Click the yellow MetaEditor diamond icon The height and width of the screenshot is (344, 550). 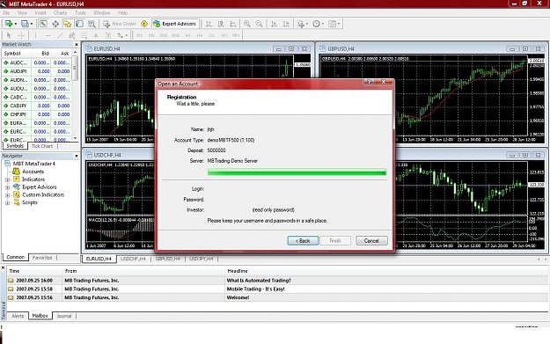[144, 24]
